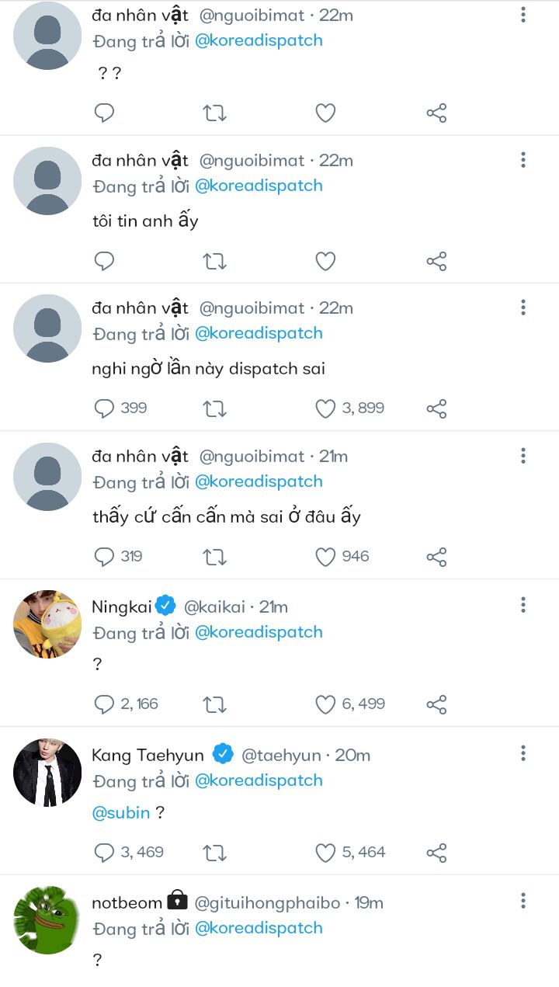Like Kang Taehyun's @subin reply
This screenshot has height=987, width=559.
325,853
